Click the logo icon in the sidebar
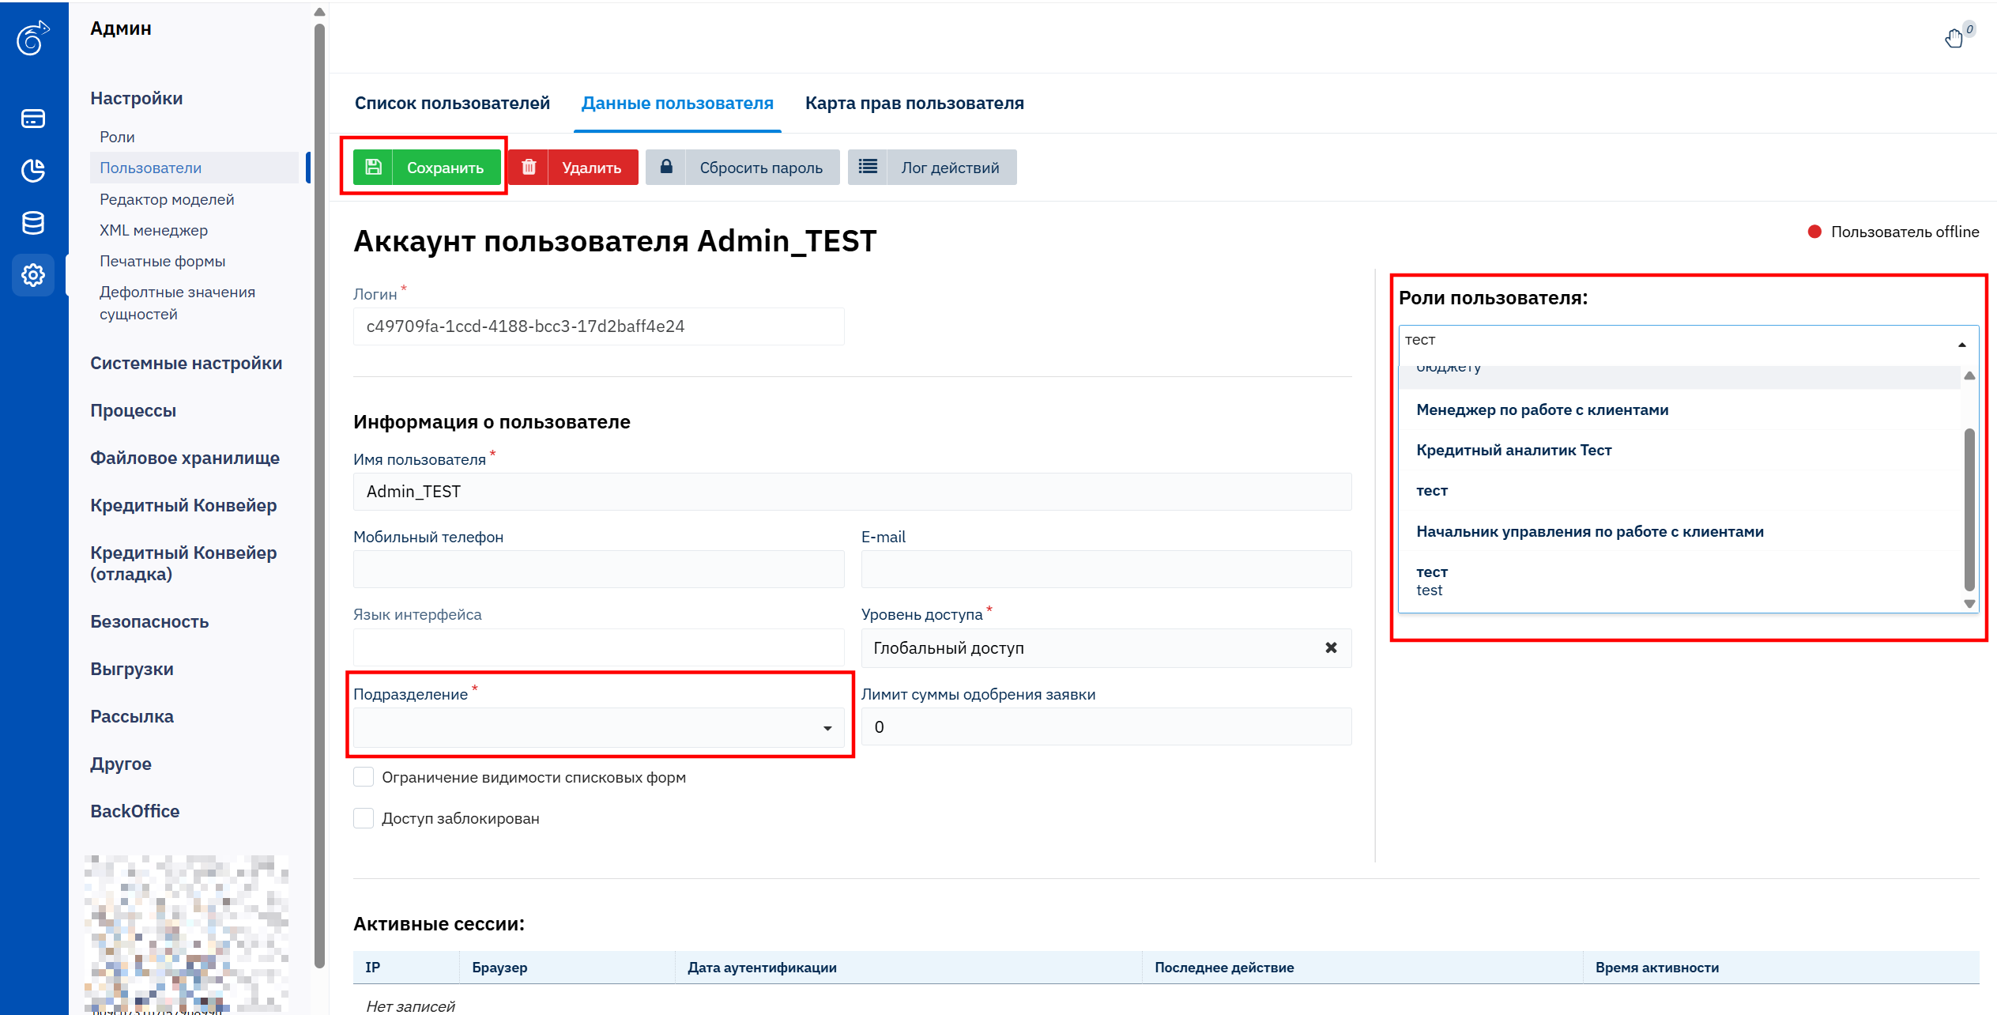1997x1015 pixels. click(32, 38)
